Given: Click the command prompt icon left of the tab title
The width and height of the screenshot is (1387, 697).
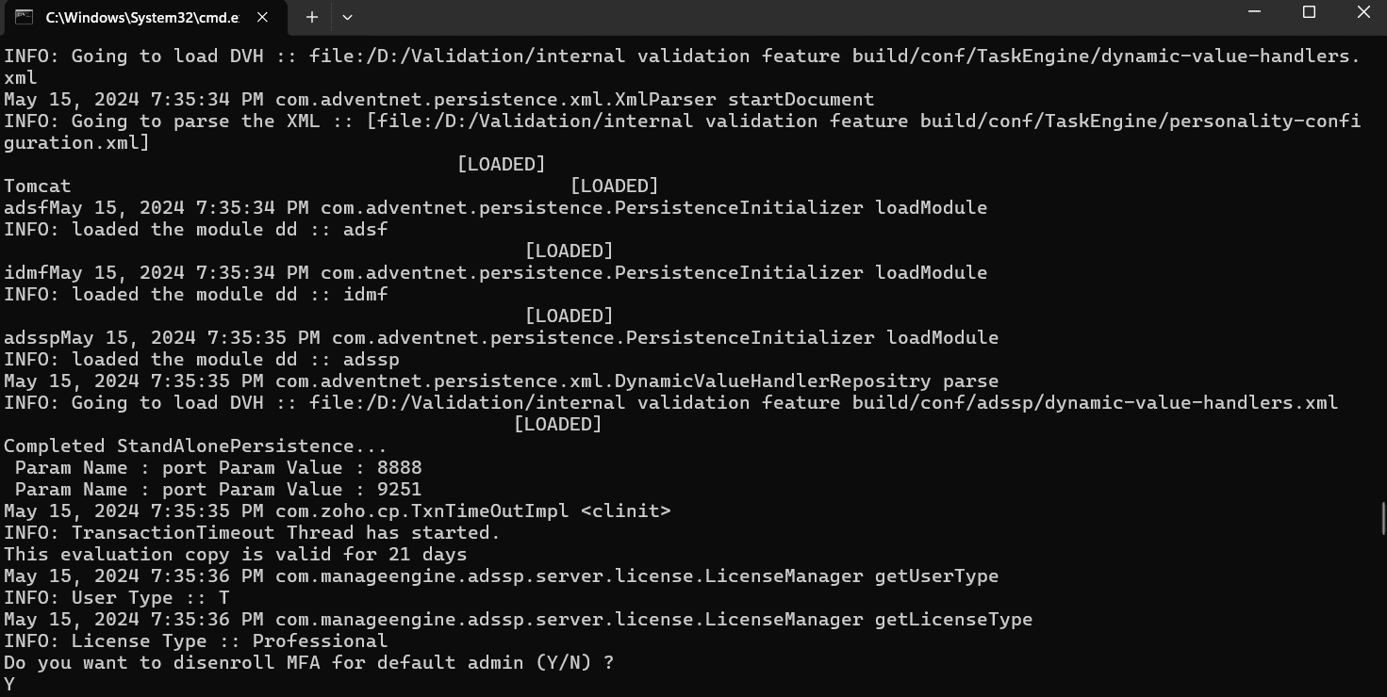Looking at the screenshot, I should coord(25,17).
